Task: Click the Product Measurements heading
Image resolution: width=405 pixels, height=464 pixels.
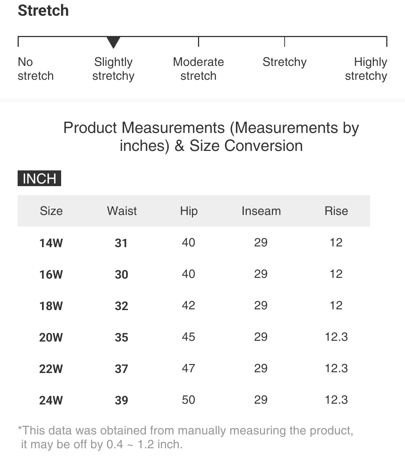Action: (211, 137)
